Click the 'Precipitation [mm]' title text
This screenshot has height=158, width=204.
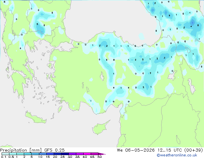click(21, 150)
